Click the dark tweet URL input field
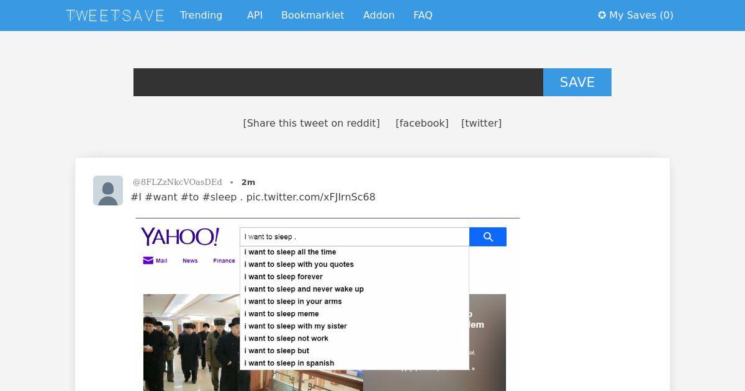The height and width of the screenshot is (391, 745). click(x=338, y=82)
